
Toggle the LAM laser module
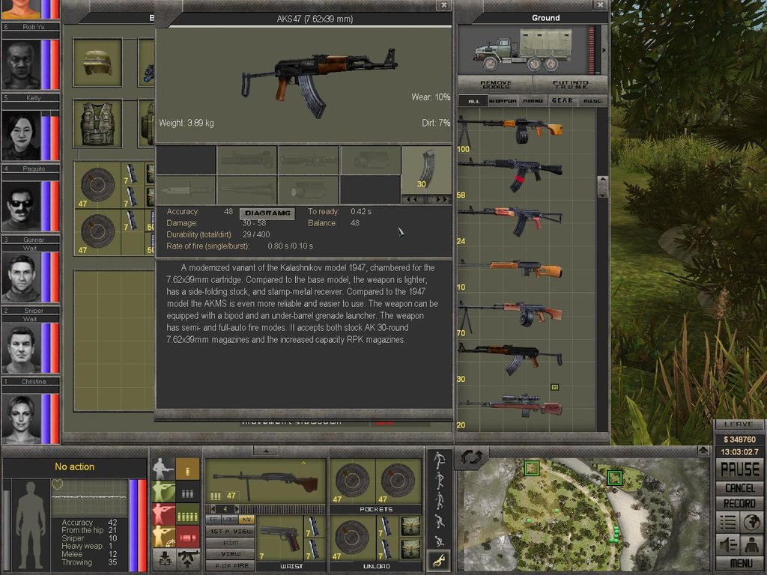[229, 520]
